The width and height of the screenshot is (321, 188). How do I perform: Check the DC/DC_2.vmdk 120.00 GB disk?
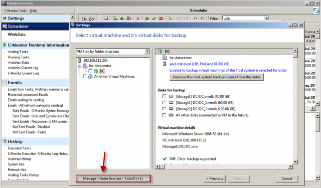click(x=164, y=109)
